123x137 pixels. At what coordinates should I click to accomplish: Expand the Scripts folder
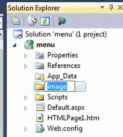click(x=26, y=98)
